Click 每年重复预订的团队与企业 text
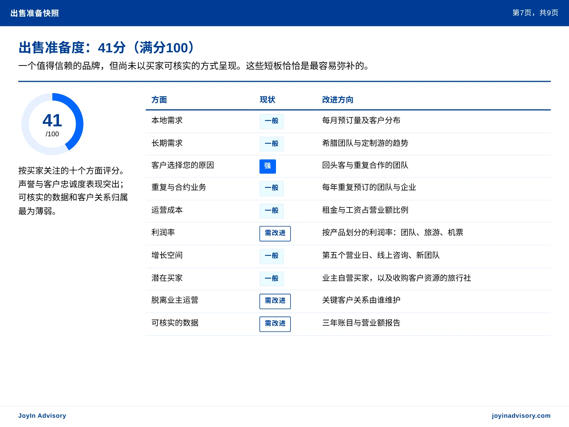The image size is (569, 427). pyautogui.click(x=369, y=188)
